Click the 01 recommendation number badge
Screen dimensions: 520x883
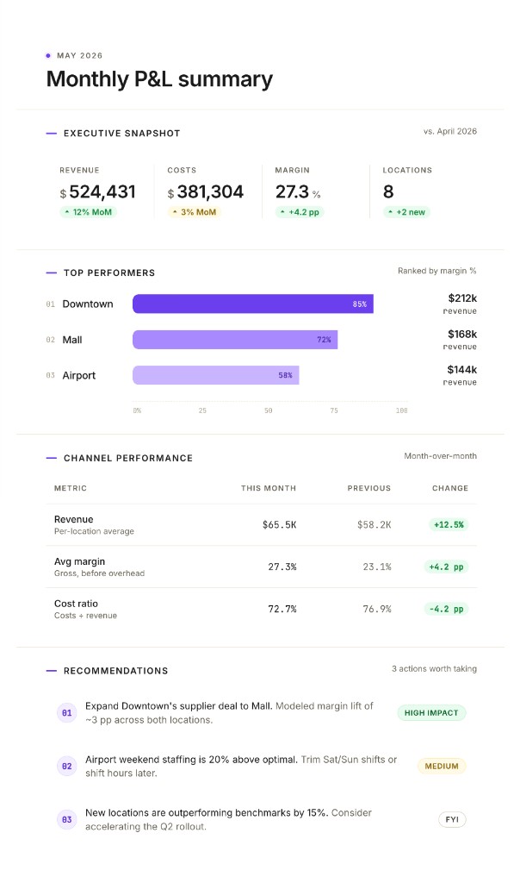point(67,713)
